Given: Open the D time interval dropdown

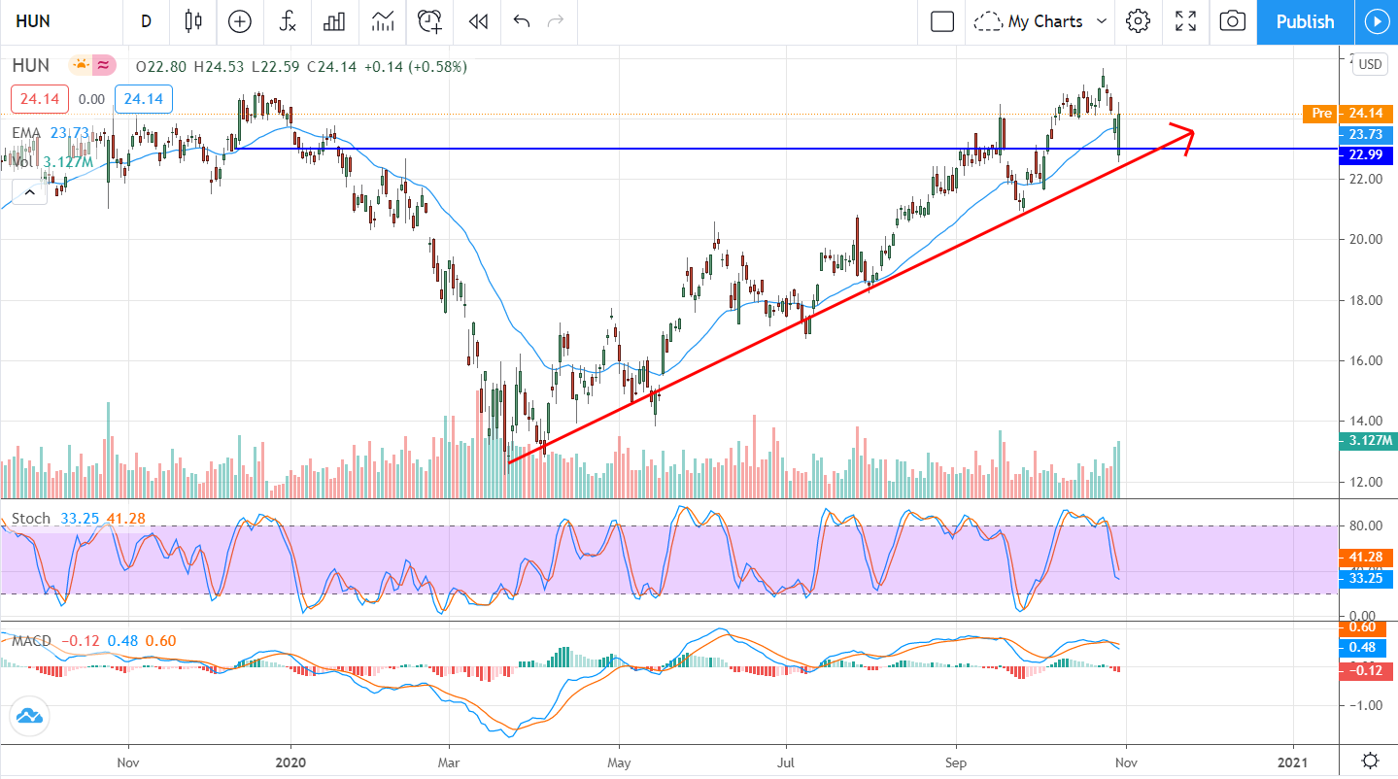Looking at the screenshot, I should pos(146,21).
